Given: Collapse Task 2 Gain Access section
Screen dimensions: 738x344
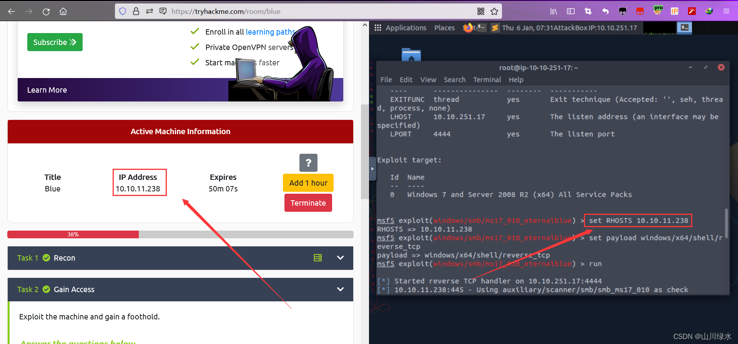Looking at the screenshot, I should click(x=340, y=289).
